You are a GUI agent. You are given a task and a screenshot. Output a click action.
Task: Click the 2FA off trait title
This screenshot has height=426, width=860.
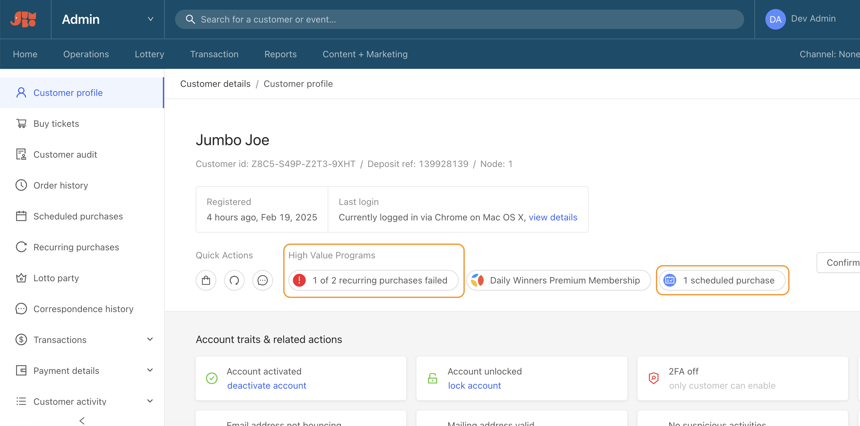683,371
